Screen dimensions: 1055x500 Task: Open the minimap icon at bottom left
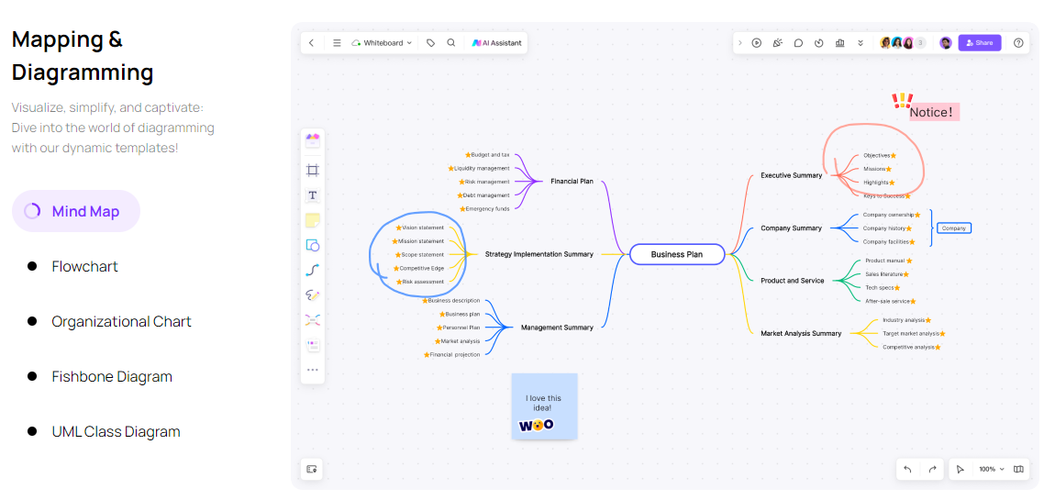[x=312, y=469]
